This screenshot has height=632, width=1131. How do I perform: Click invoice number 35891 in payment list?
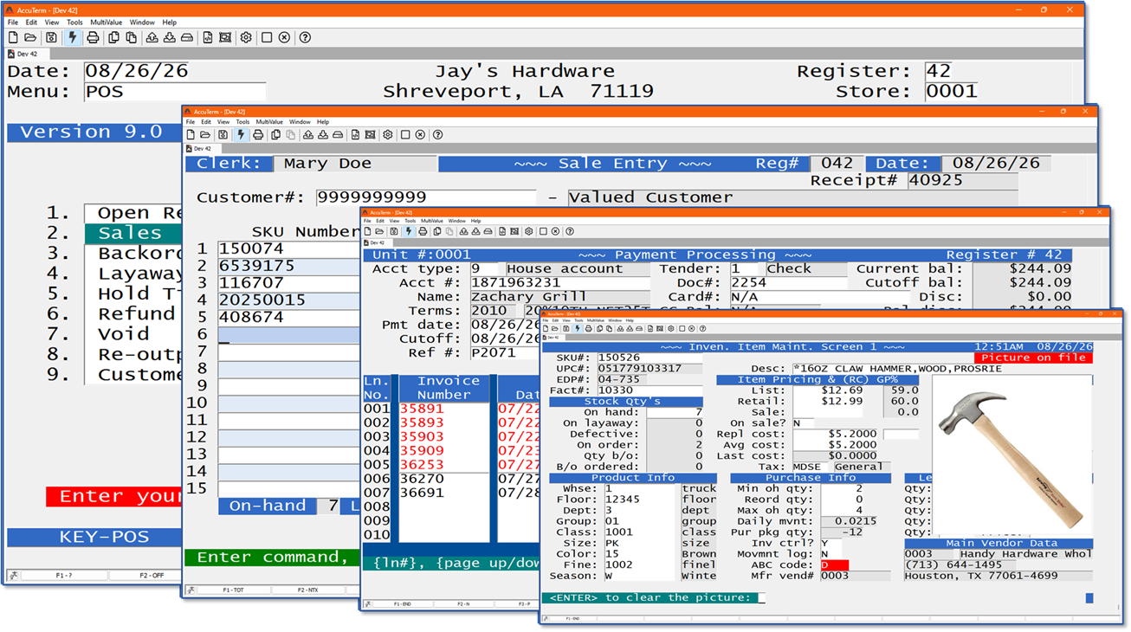[x=422, y=410]
